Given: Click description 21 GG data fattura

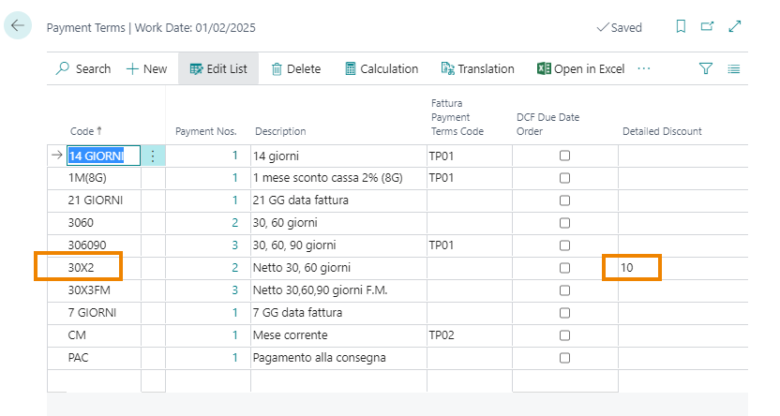Looking at the screenshot, I should point(301,201).
